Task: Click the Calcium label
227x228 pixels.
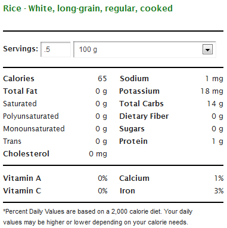Action: click(134, 178)
